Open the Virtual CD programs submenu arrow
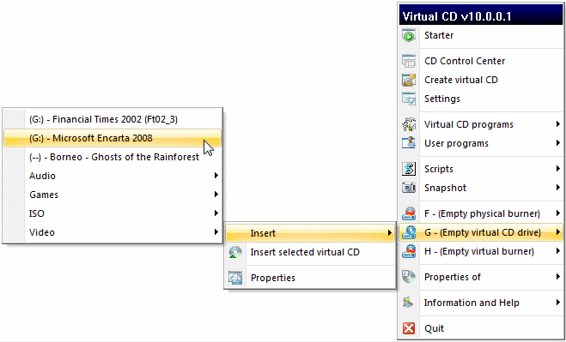This screenshot has height=342, width=566. 558,124
